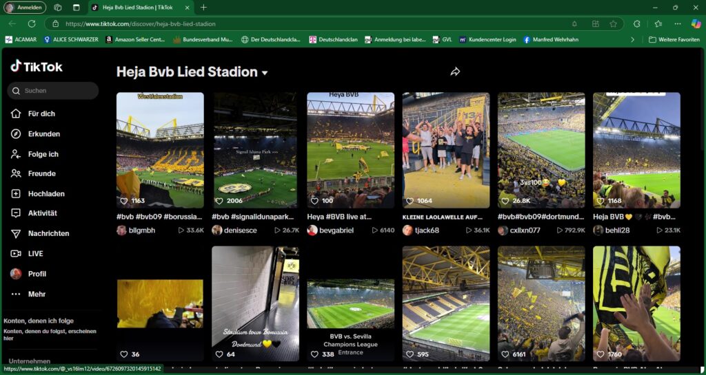The width and height of the screenshot is (706, 375).
Task: Open Nachrichten messages
Action: pyautogui.click(x=49, y=233)
